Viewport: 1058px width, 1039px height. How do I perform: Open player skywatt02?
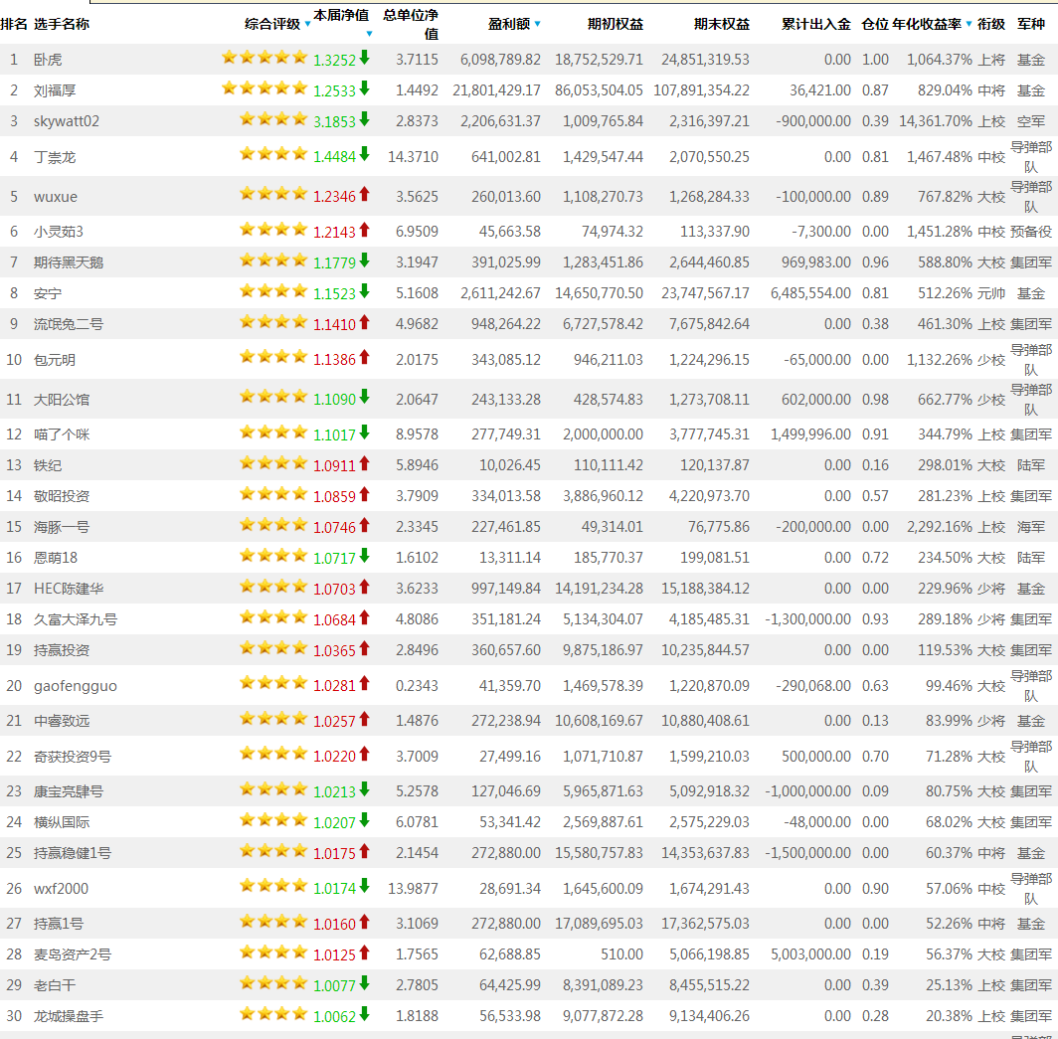[x=66, y=121]
